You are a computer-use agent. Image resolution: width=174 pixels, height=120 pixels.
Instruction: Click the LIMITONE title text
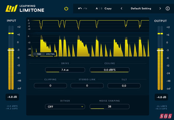point(32,10)
